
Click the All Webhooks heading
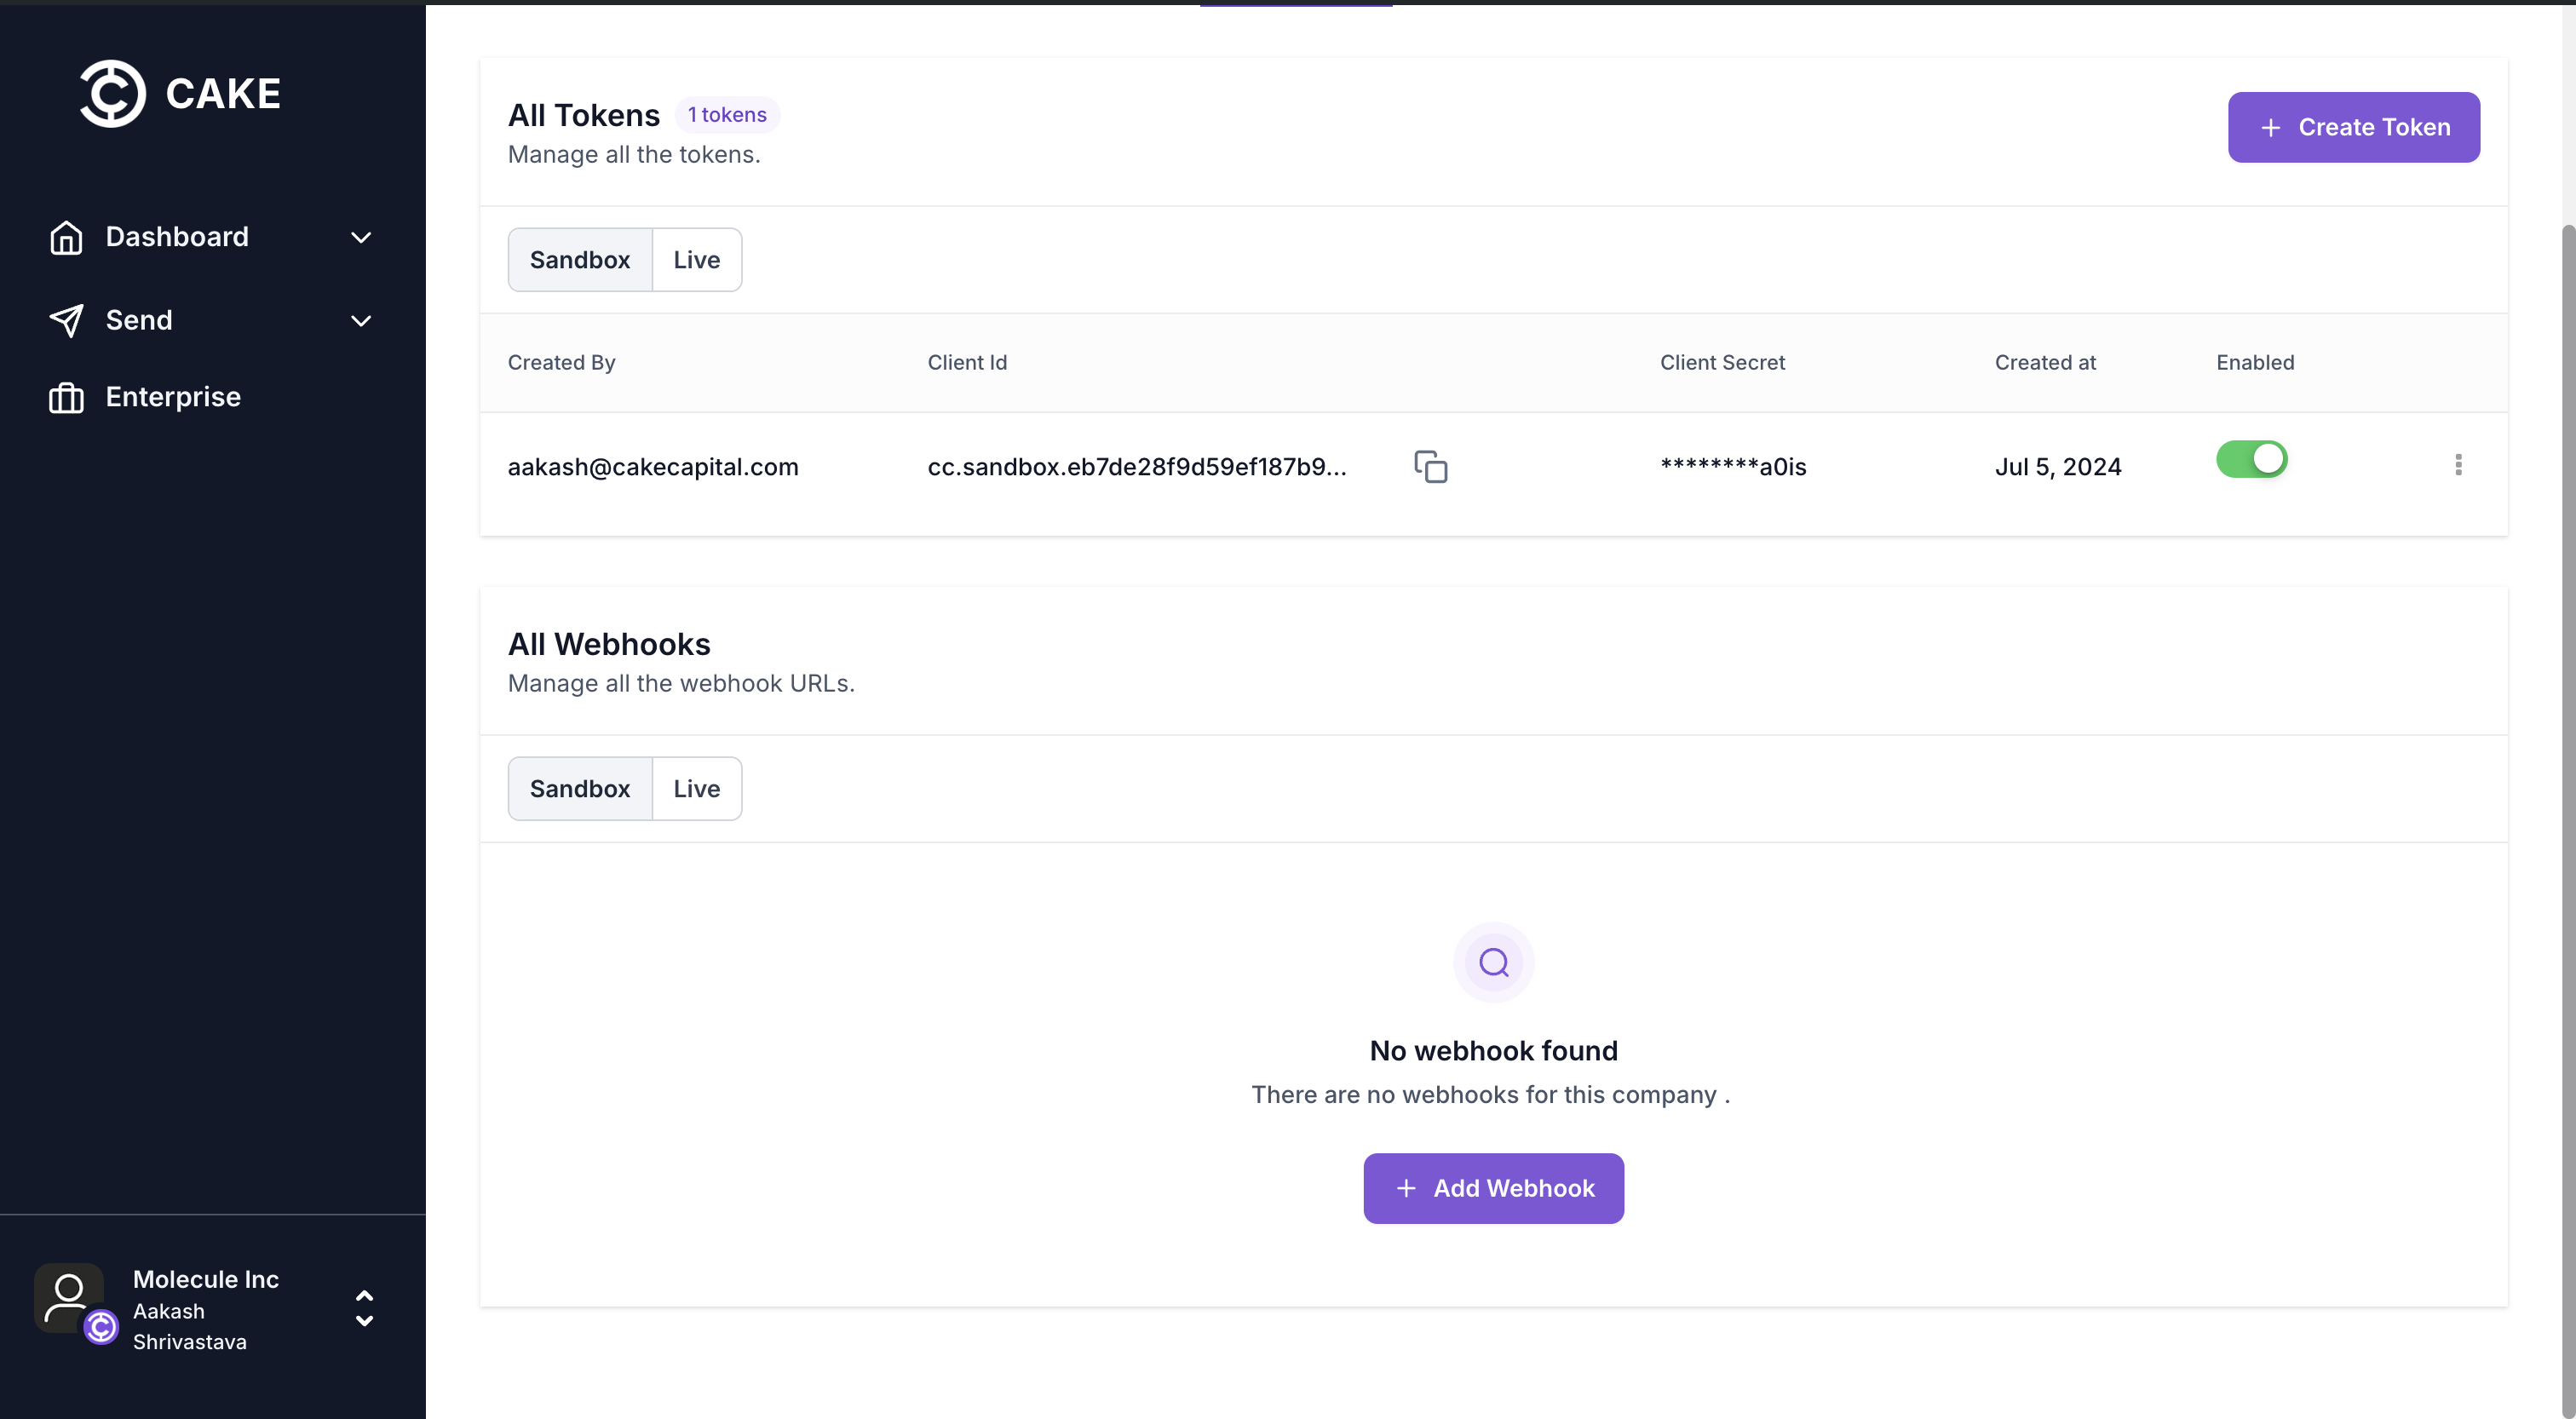pyautogui.click(x=609, y=645)
